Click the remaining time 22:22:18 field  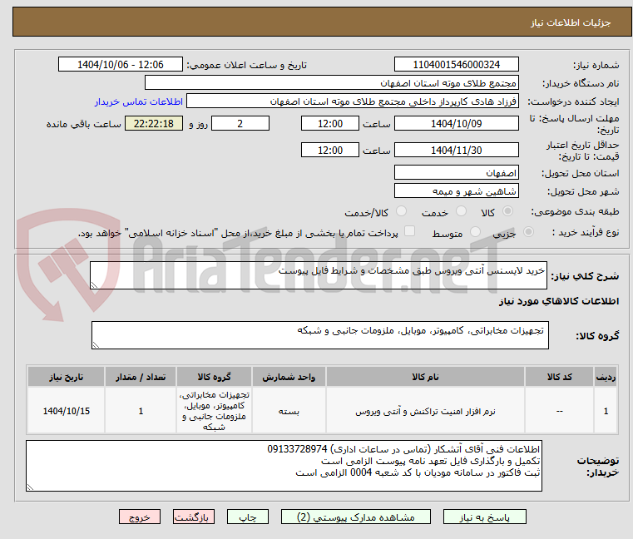coord(153,124)
